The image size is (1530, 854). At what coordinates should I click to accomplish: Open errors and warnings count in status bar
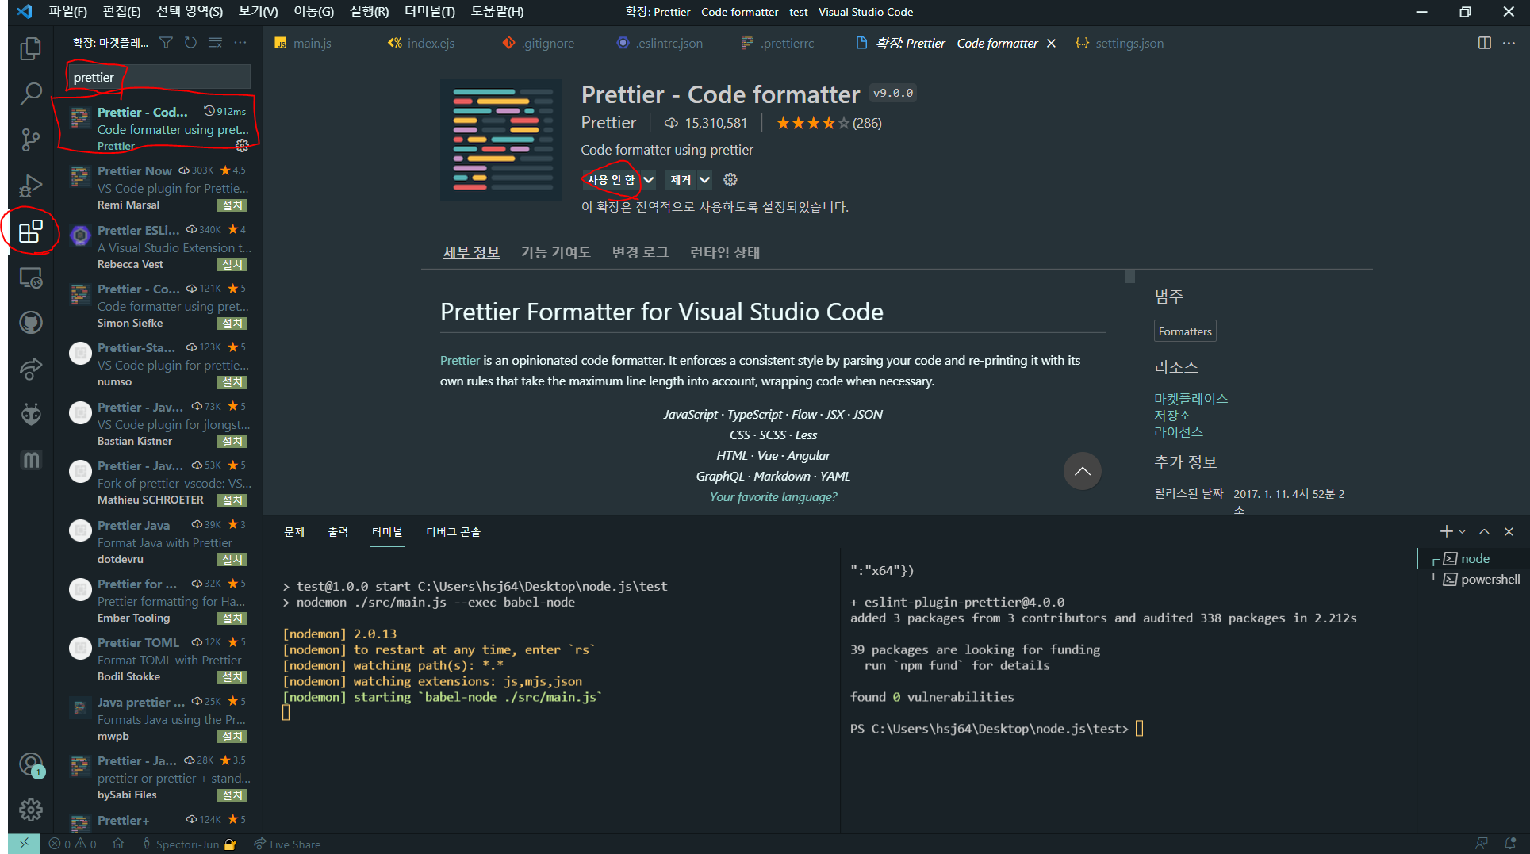point(72,844)
